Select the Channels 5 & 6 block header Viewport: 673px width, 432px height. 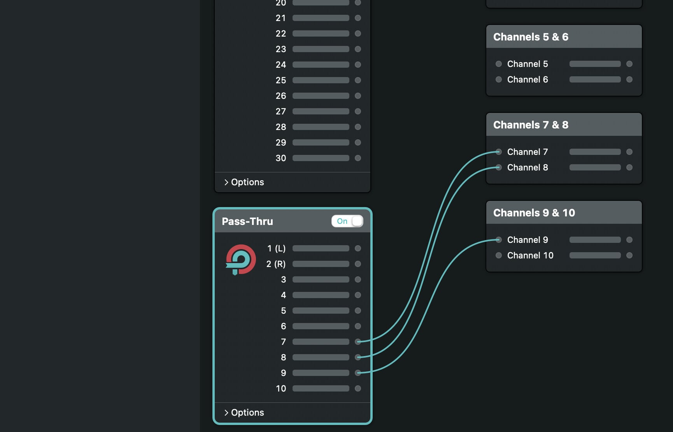coord(564,37)
